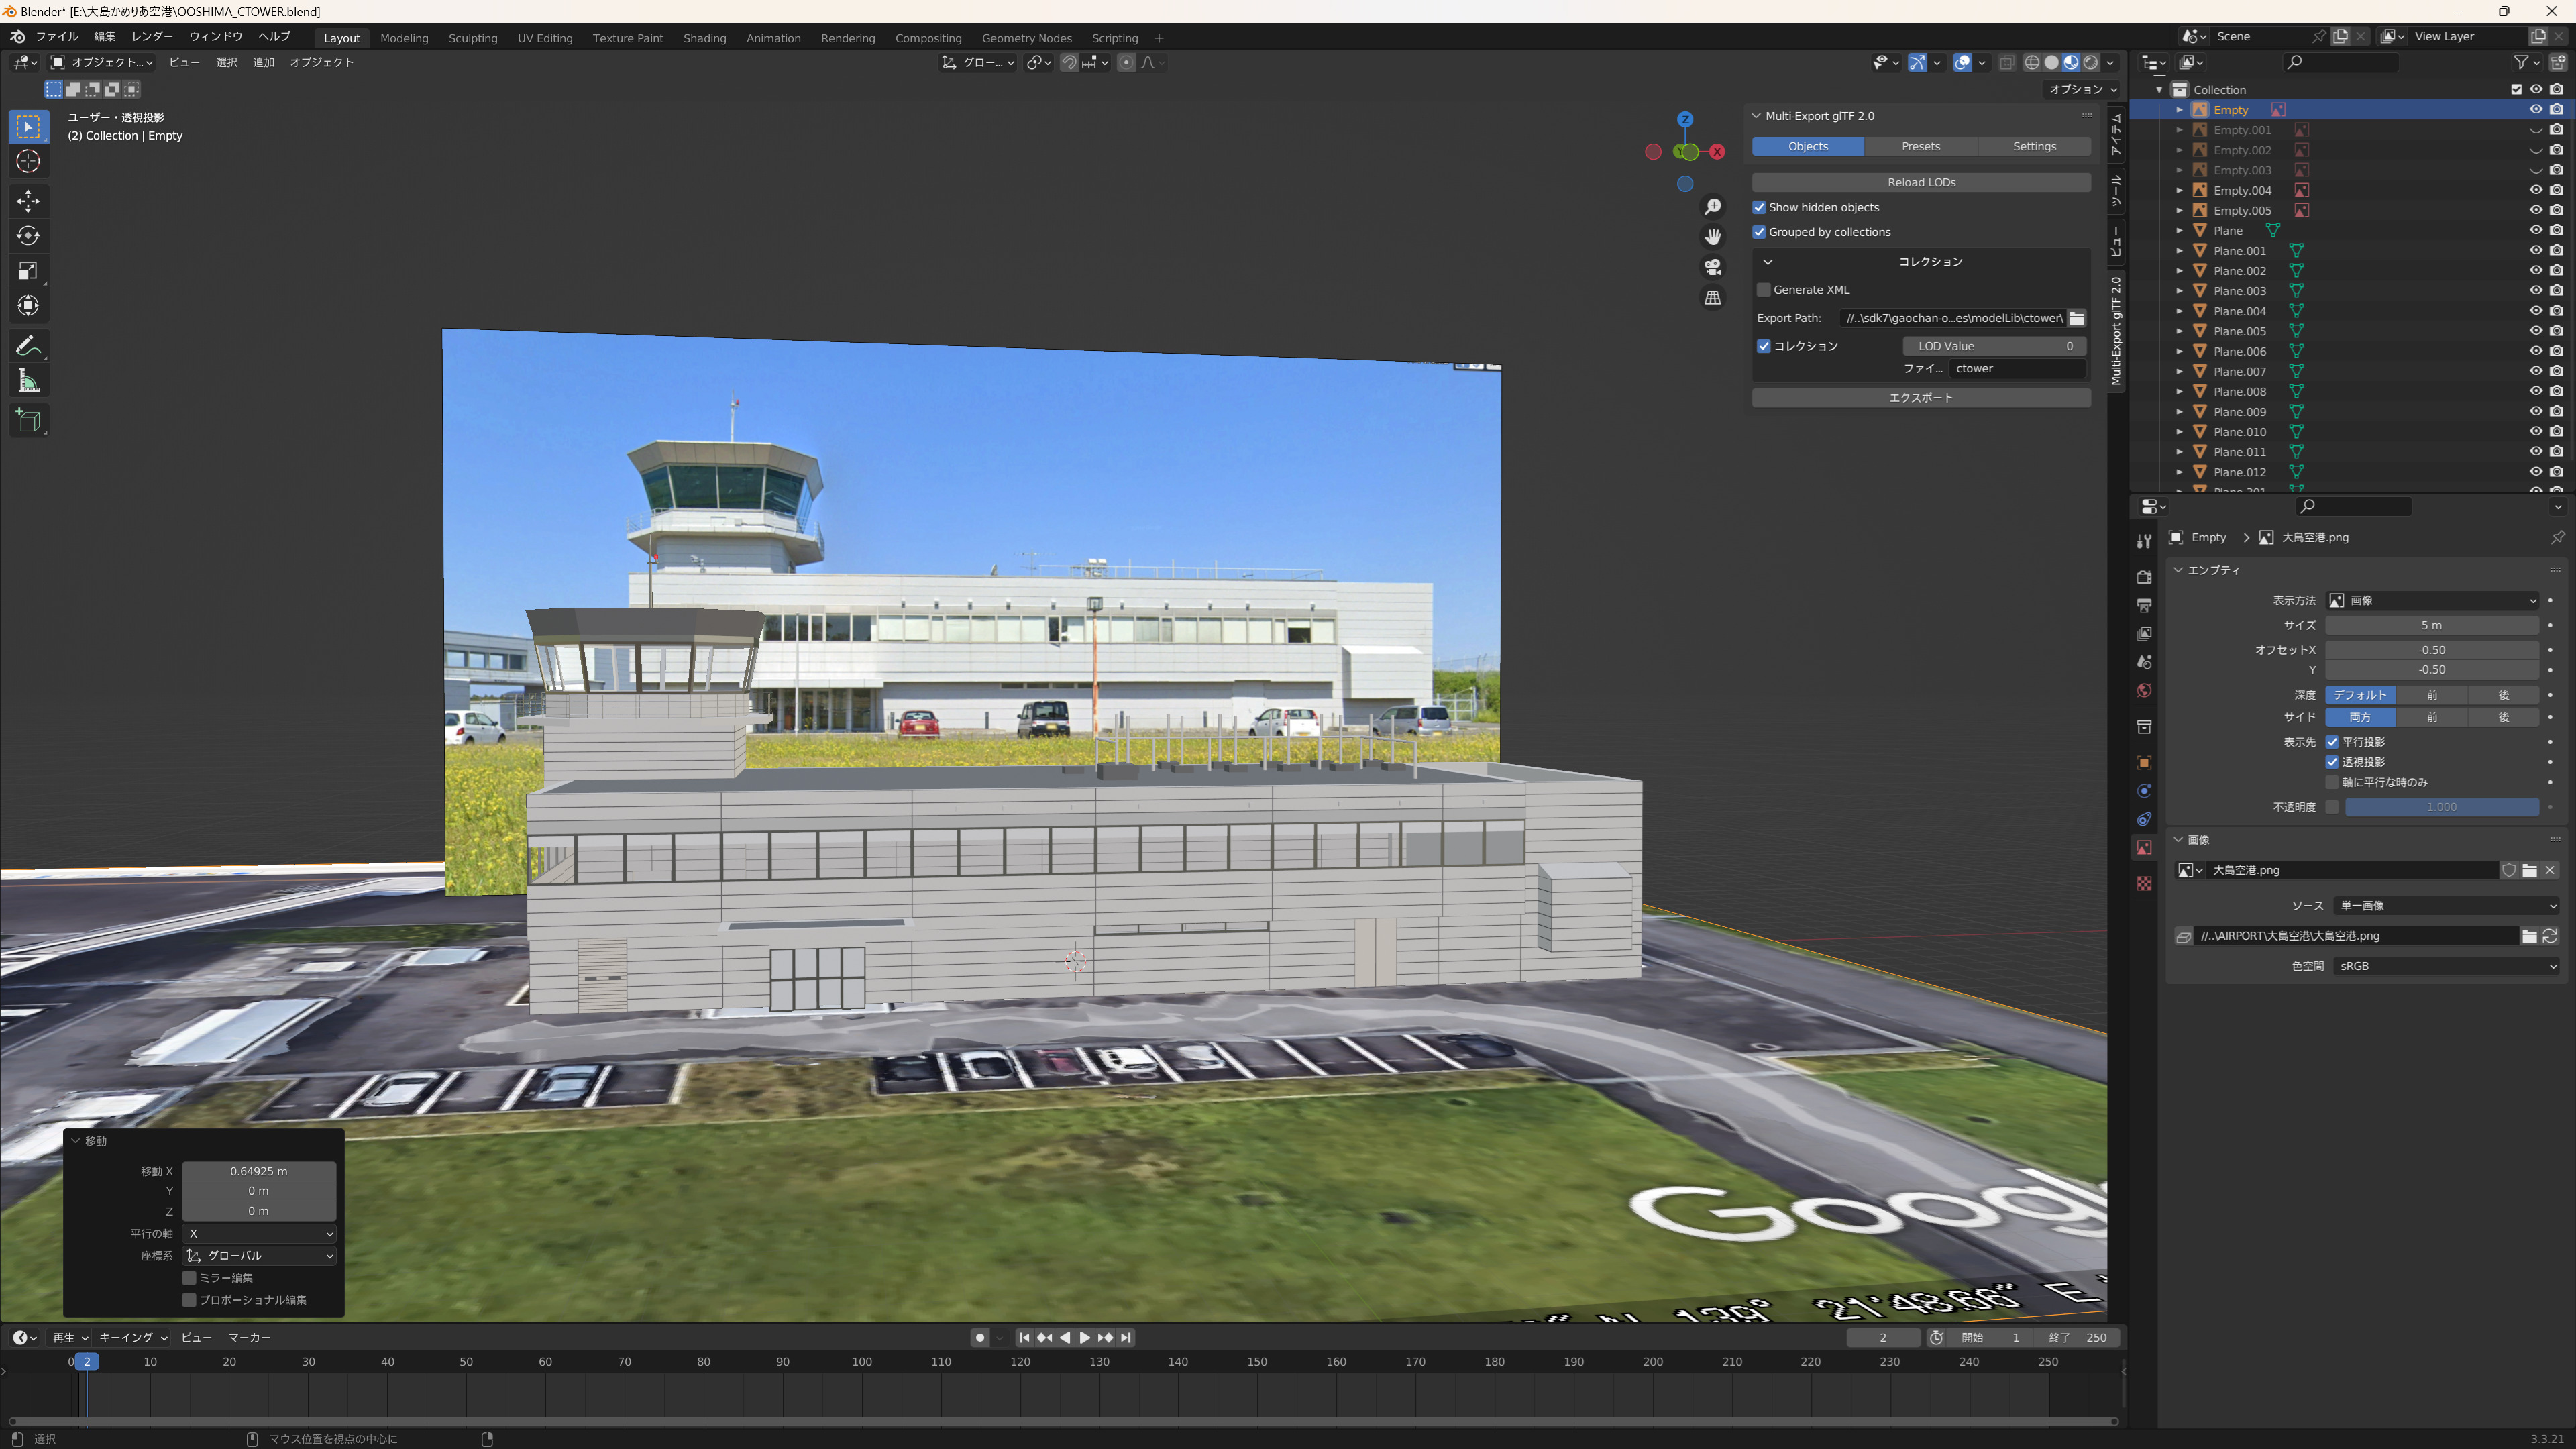Switch to the Presets tab
2576x1449 pixels.
1921,146
